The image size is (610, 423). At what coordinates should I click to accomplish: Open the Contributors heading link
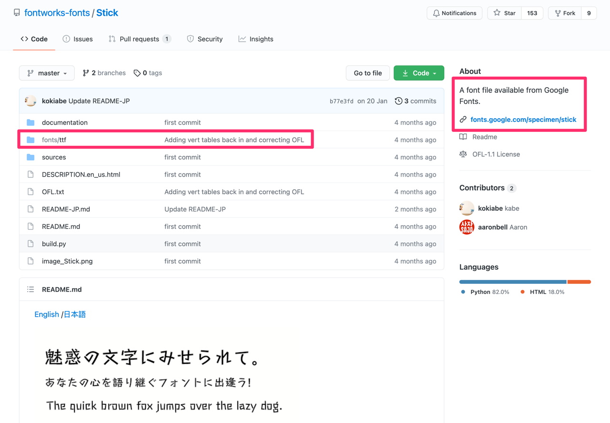(488, 188)
